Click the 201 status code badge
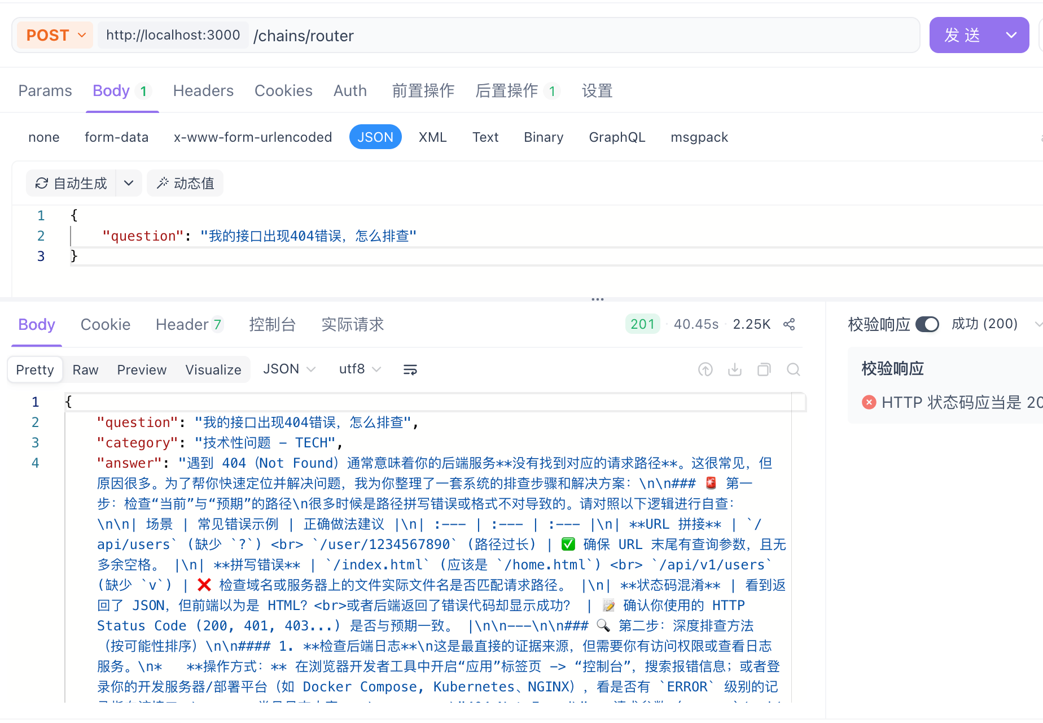The image size is (1043, 723). coord(642,324)
